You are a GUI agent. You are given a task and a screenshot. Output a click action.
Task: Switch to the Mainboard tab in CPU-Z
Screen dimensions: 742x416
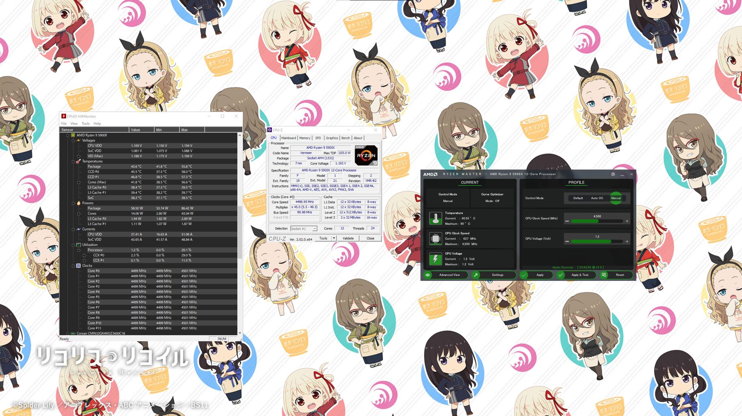tap(289, 138)
